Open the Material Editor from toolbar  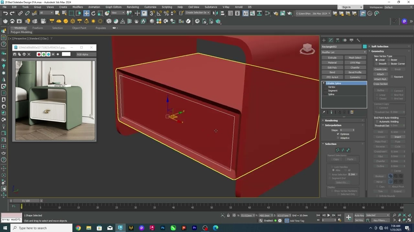[x=268, y=13]
